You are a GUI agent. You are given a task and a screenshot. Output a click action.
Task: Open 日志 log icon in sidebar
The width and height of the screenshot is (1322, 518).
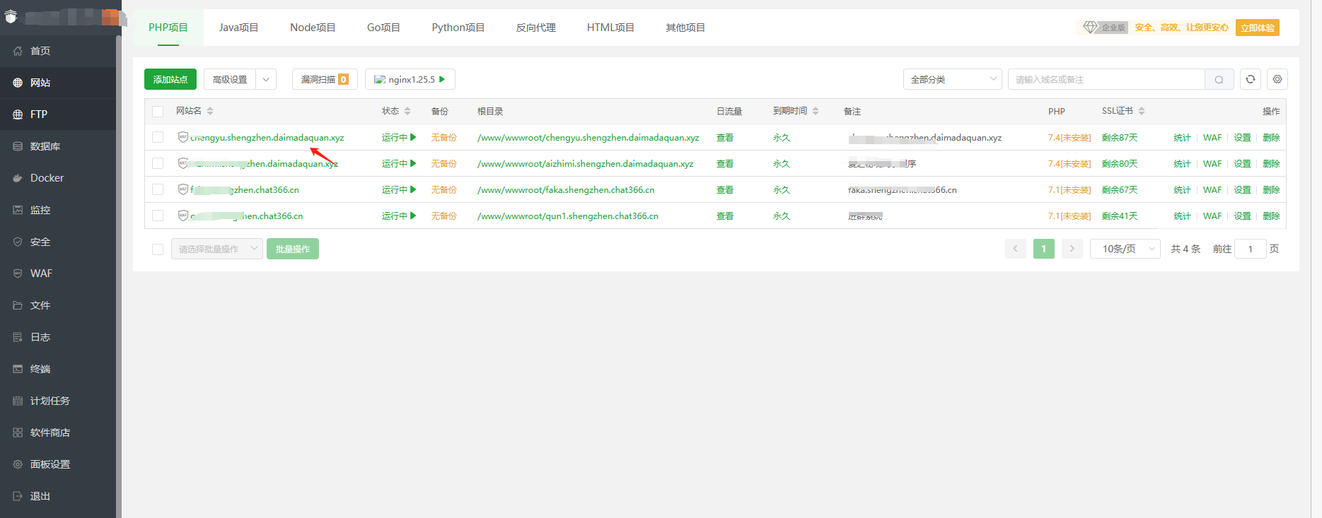18,337
